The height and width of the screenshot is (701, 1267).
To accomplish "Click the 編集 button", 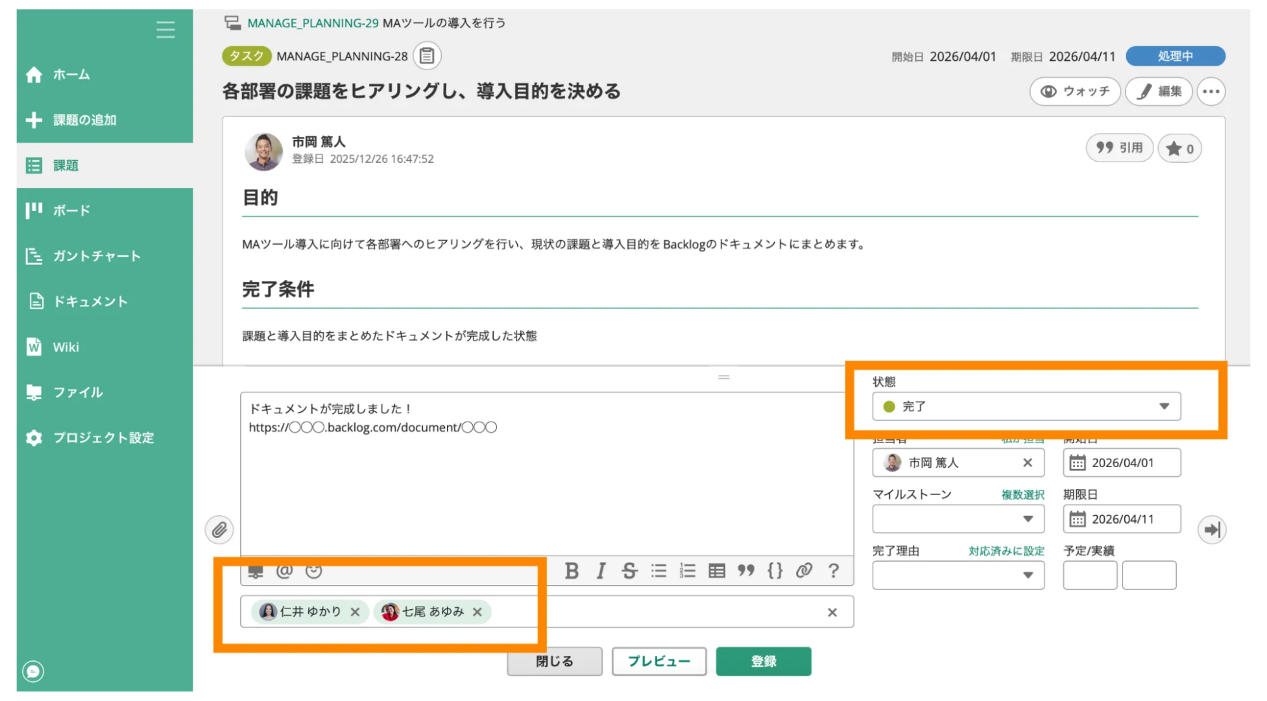I will click(1159, 91).
